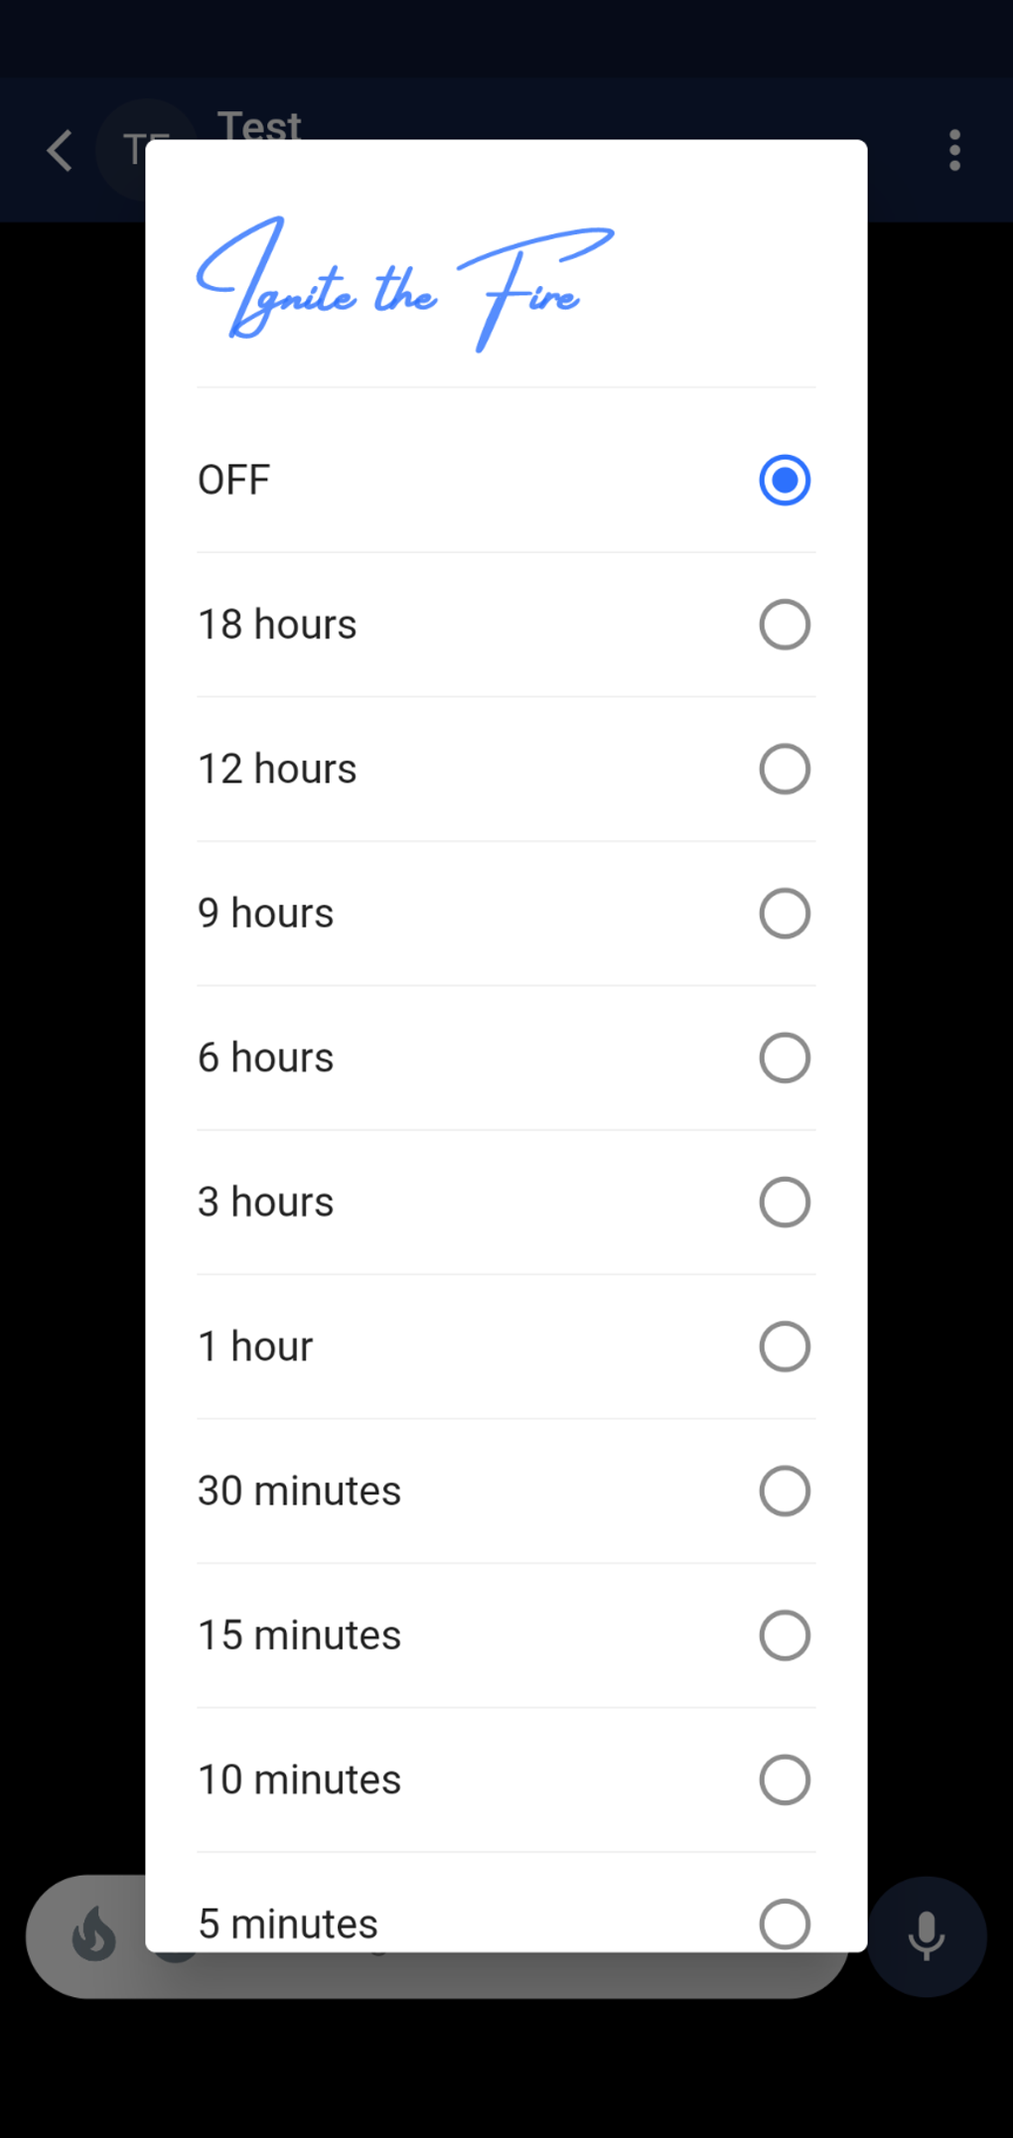Tap the Ignite the Fire logo
Image resolution: width=1013 pixels, height=2138 pixels.
[405, 284]
